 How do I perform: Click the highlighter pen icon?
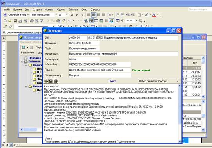click(147, 15)
